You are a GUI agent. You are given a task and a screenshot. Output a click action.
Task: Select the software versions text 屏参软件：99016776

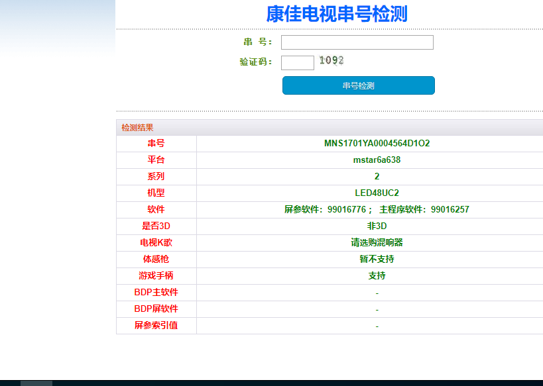(x=325, y=210)
